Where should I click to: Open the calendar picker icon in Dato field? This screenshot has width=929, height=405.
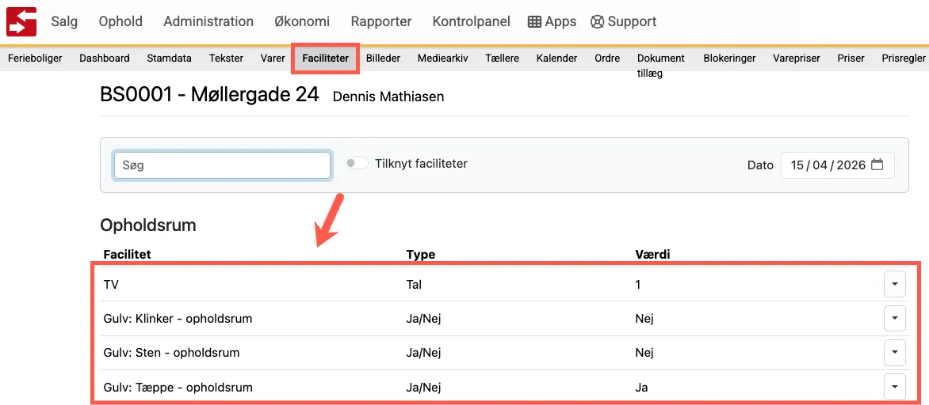877,165
